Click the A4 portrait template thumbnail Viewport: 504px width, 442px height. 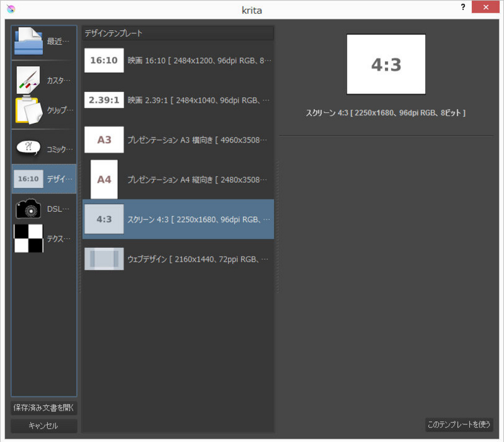104,179
